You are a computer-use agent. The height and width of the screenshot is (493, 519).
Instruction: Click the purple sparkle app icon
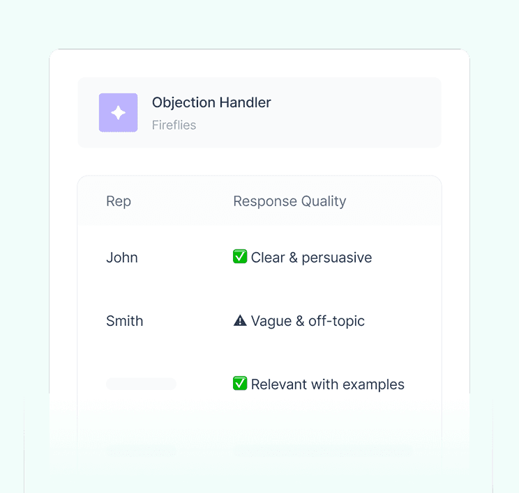[x=118, y=113]
